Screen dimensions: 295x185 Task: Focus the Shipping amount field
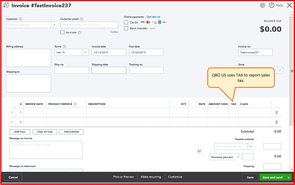click(x=272, y=166)
